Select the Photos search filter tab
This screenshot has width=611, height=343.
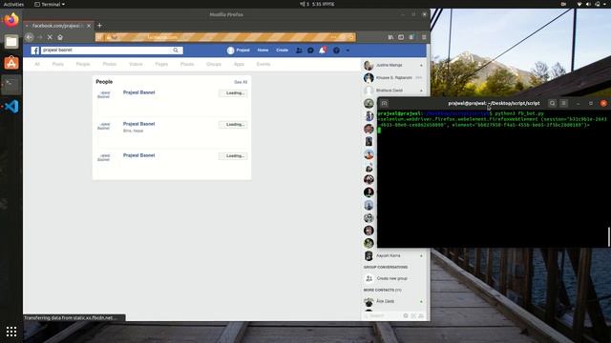click(110, 64)
